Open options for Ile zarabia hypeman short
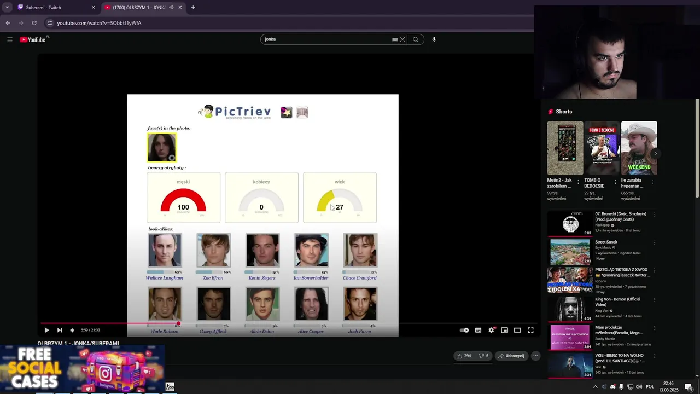This screenshot has width=700, height=394. tap(652, 182)
